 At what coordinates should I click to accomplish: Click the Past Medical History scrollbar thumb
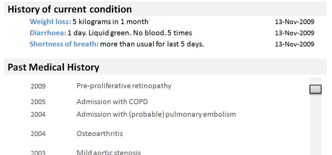click(x=315, y=89)
